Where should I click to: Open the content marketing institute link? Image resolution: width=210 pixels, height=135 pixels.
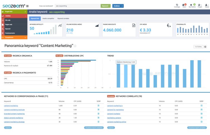[14, 110]
